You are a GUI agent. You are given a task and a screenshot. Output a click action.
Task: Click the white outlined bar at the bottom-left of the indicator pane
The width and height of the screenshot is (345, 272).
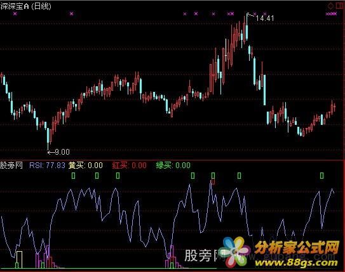19,260
